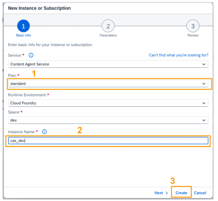Jump to step 3 Review circle
This screenshot has height=201, width=218.
193,26
